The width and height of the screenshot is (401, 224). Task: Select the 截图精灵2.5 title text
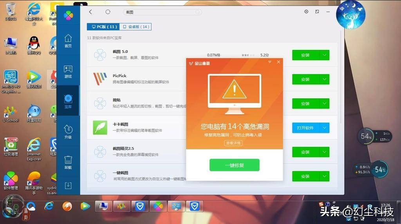click(123, 148)
